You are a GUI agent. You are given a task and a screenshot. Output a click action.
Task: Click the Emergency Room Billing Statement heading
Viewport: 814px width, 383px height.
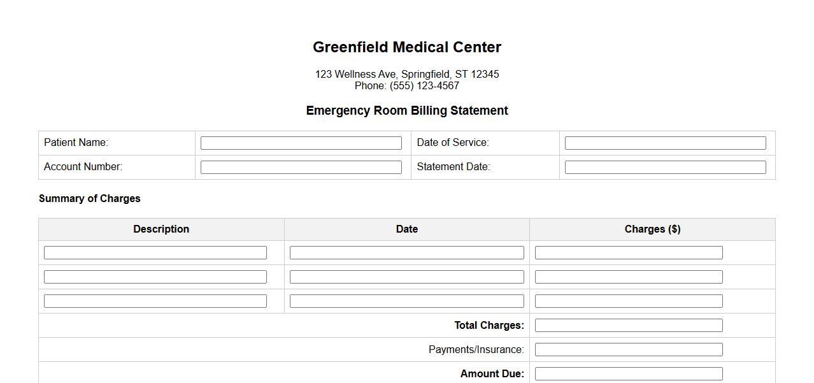point(407,111)
